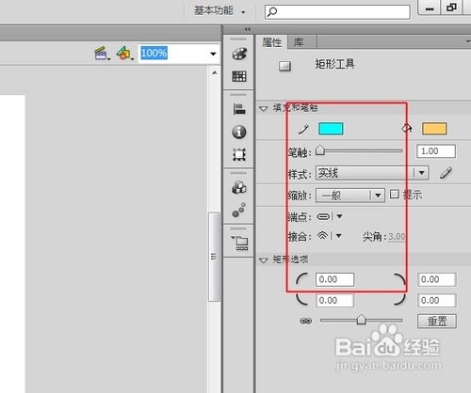Open the Align panel icon
The height and width of the screenshot is (393, 471).
pyautogui.click(x=239, y=109)
